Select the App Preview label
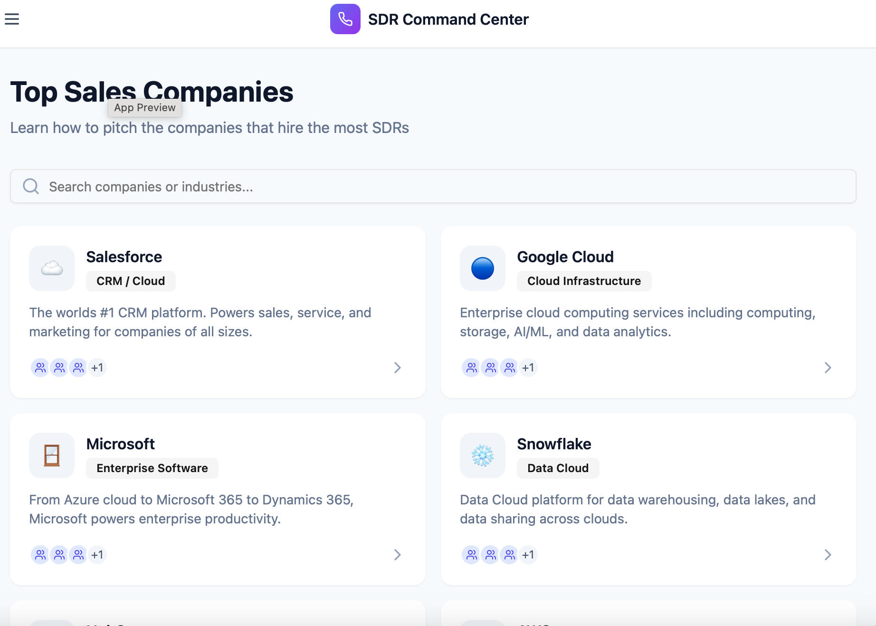 click(x=144, y=108)
